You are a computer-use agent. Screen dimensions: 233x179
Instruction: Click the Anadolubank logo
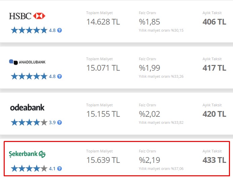[x=27, y=62]
